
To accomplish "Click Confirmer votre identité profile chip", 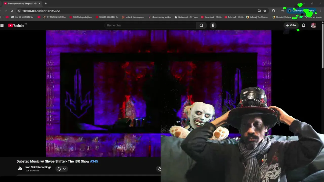I will 302,11.
